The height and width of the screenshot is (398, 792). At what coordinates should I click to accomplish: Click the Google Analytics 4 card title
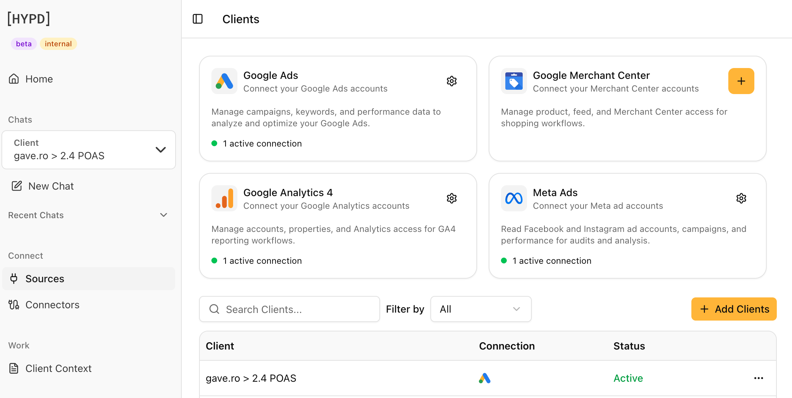(288, 192)
